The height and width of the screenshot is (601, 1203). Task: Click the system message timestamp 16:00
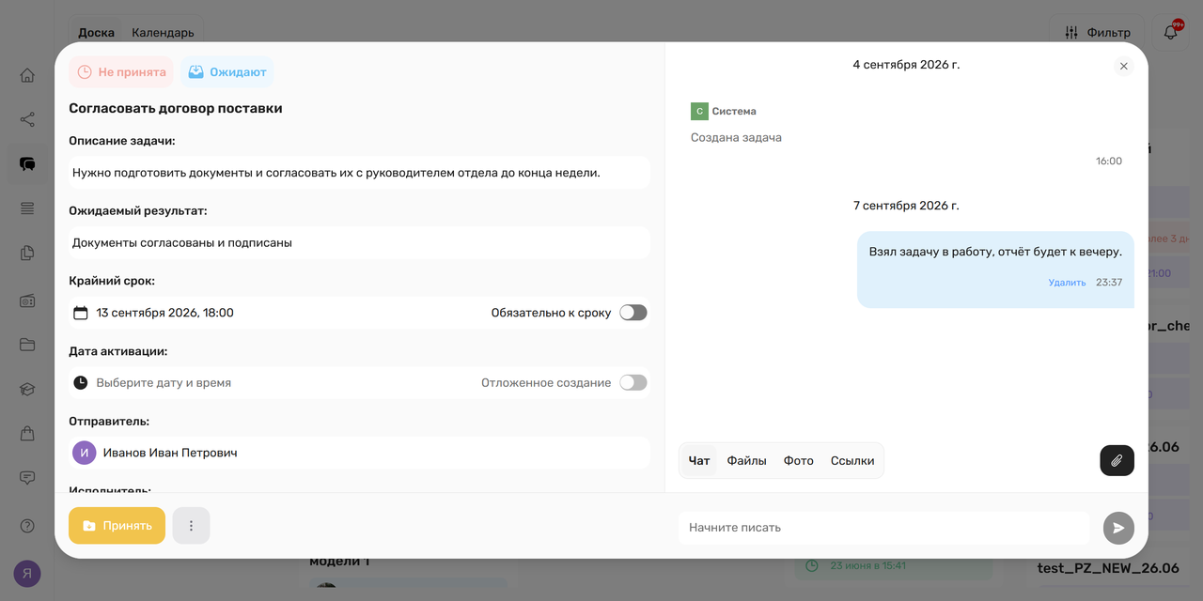(1109, 162)
